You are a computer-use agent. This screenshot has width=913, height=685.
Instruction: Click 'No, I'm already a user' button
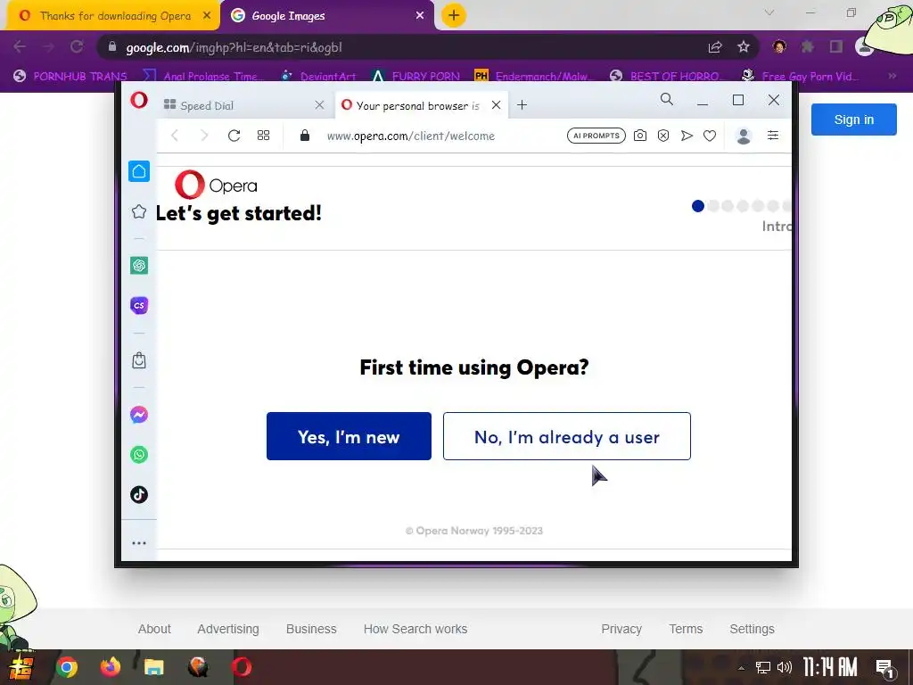coord(566,436)
